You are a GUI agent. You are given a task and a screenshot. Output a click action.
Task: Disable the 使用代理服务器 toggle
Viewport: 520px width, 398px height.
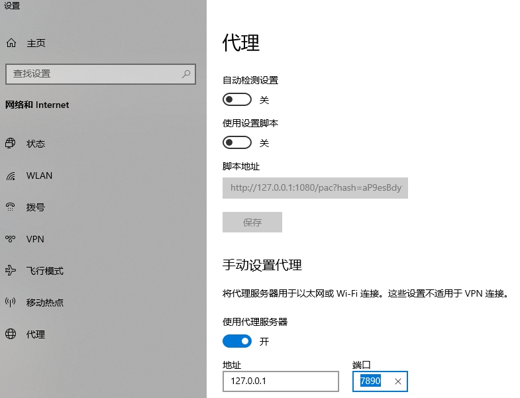pyautogui.click(x=237, y=342)
